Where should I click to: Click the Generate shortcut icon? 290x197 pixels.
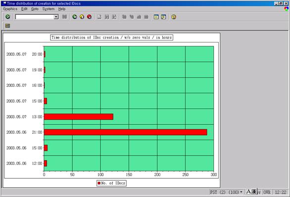pos(163,17)
